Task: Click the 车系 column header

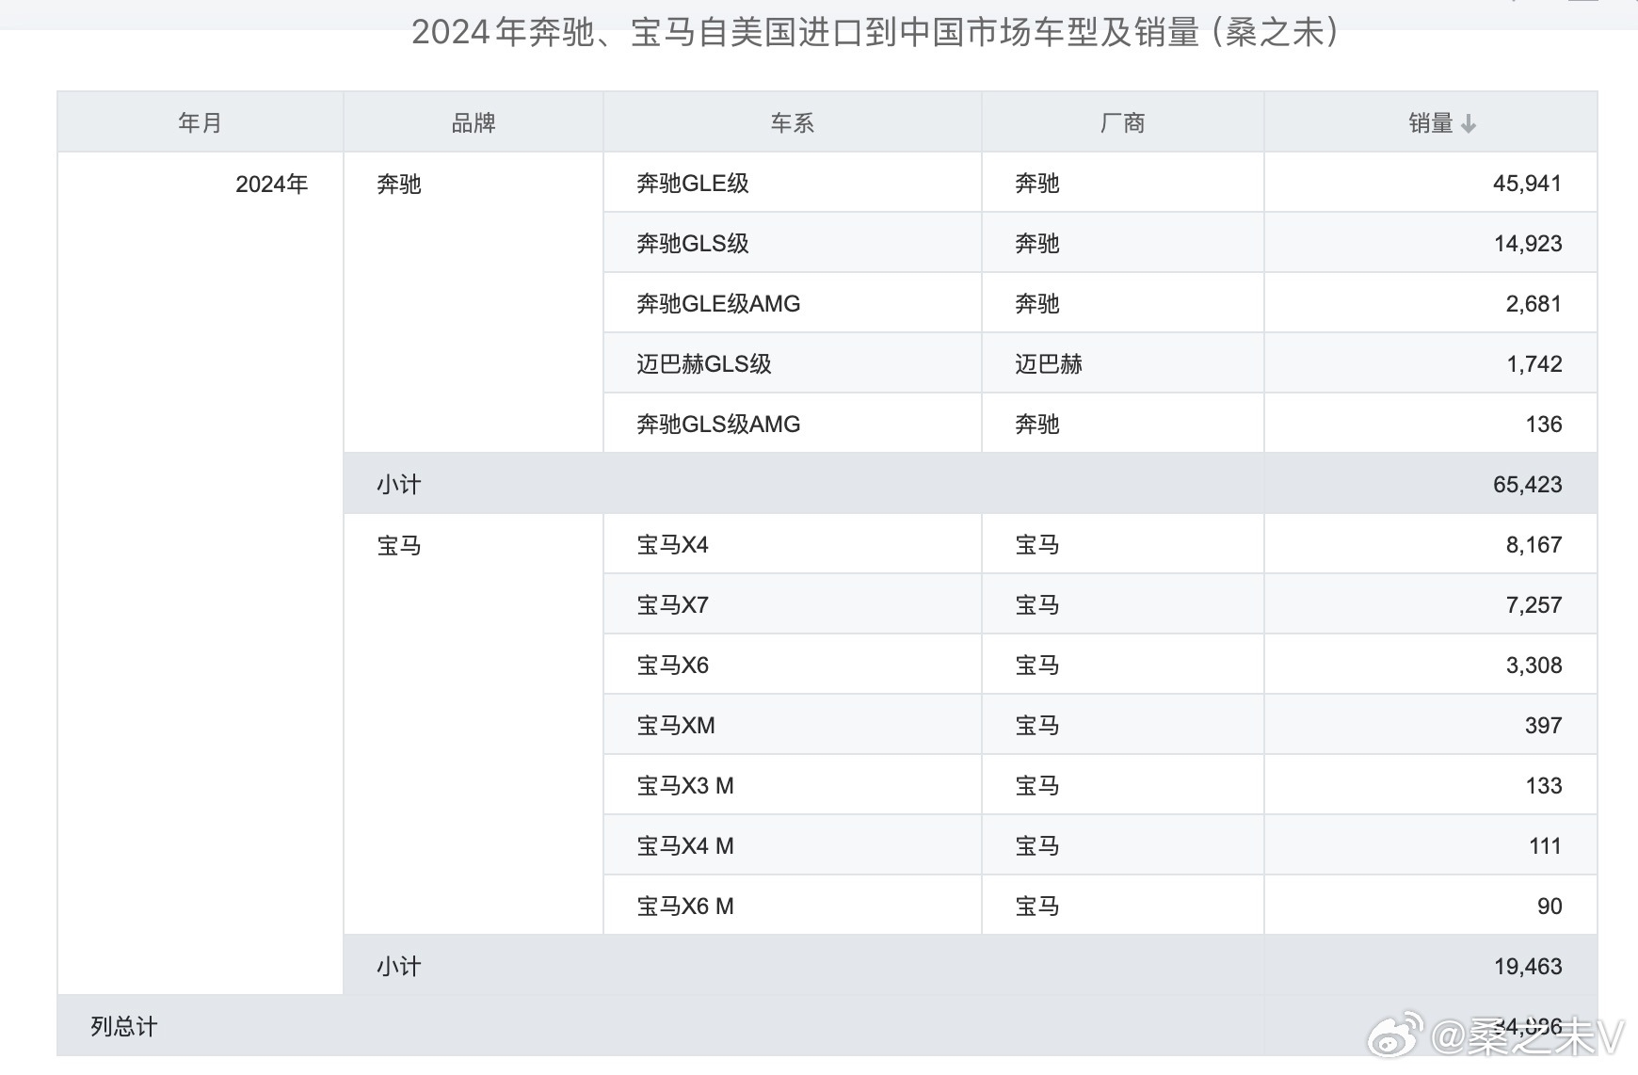Action: (793, 122)
